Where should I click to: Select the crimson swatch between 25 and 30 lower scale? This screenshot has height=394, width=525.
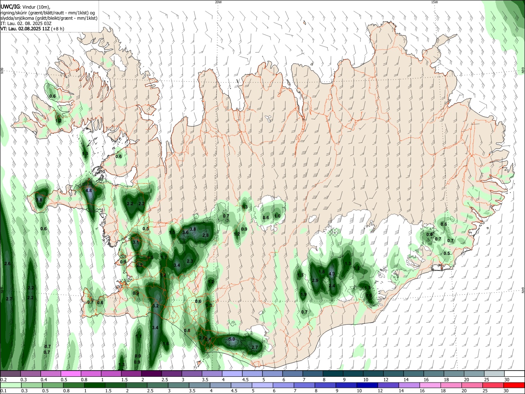tap(493, 385)
